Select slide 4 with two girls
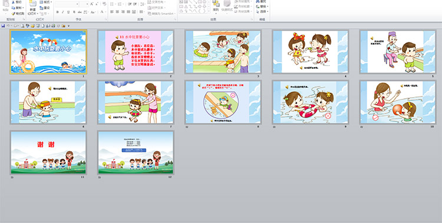This screenshot has height=223, width=442. pos(311,52)
